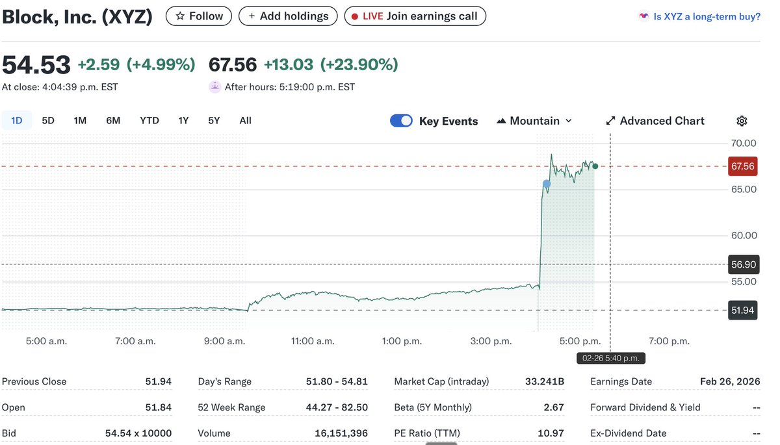Click the Bid value 54.54 x 10000
780x445 pixels.
tap(138, 433)
